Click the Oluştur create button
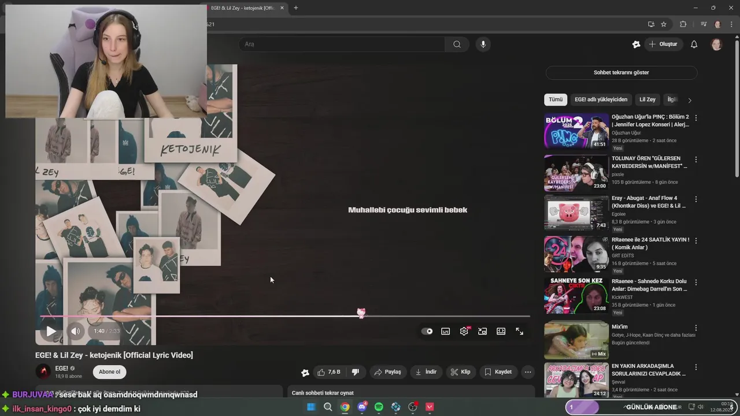The height and width of the screenshot is (416, 740). coord(663,44)
